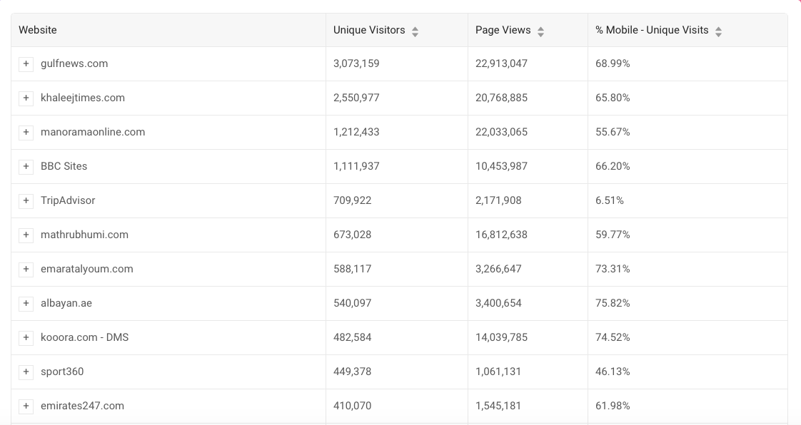Click unique visitors value 1,111,937

tap(356, 166)
